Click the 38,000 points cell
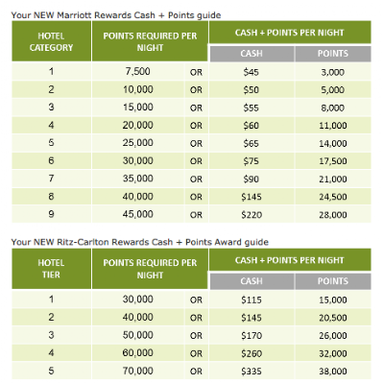This screenshot has width=383, height=384. coord(333,372)
